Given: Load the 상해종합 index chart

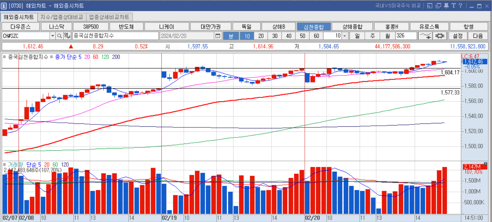Looking at the screenshot, I should [353, 26].
